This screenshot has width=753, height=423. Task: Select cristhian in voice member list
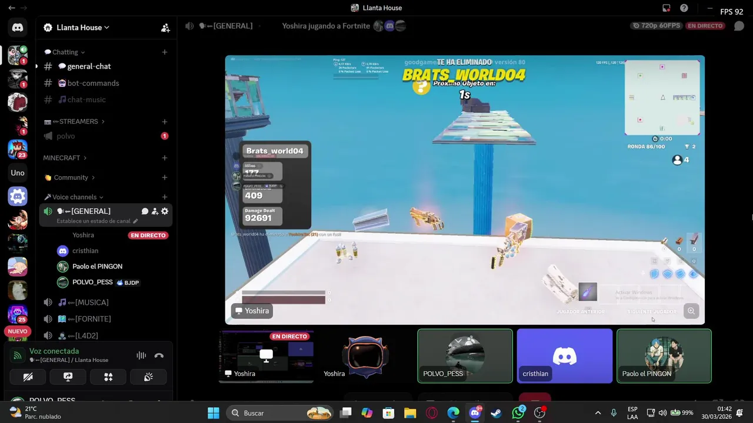pos(112,251)
